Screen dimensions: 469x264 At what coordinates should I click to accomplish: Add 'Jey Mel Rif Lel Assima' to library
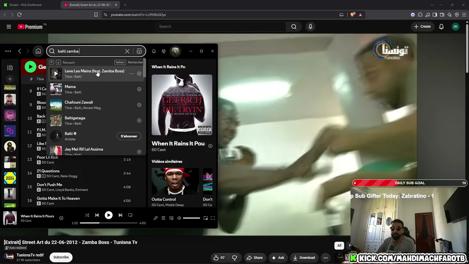point(139,151)
